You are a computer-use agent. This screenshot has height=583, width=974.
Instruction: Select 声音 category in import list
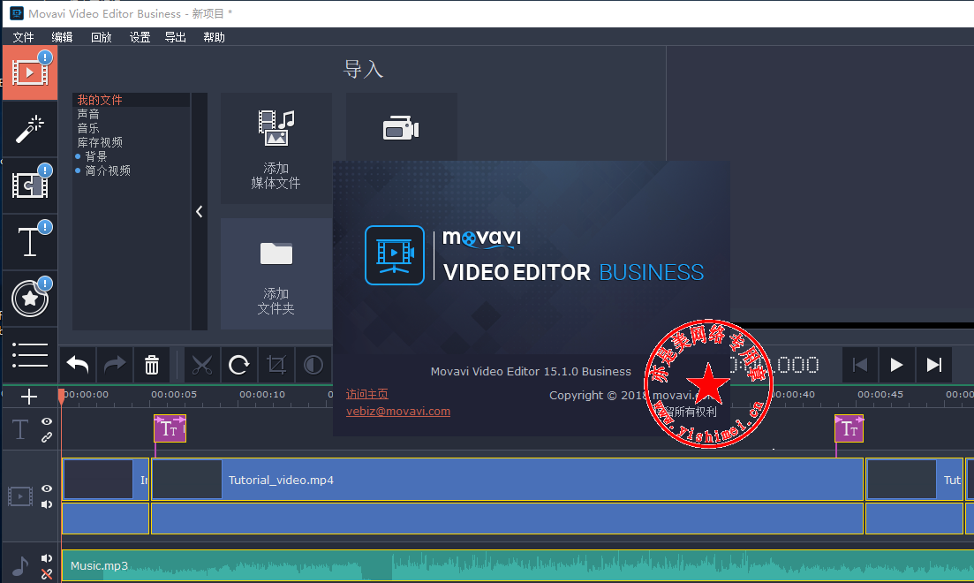[88, 114]
